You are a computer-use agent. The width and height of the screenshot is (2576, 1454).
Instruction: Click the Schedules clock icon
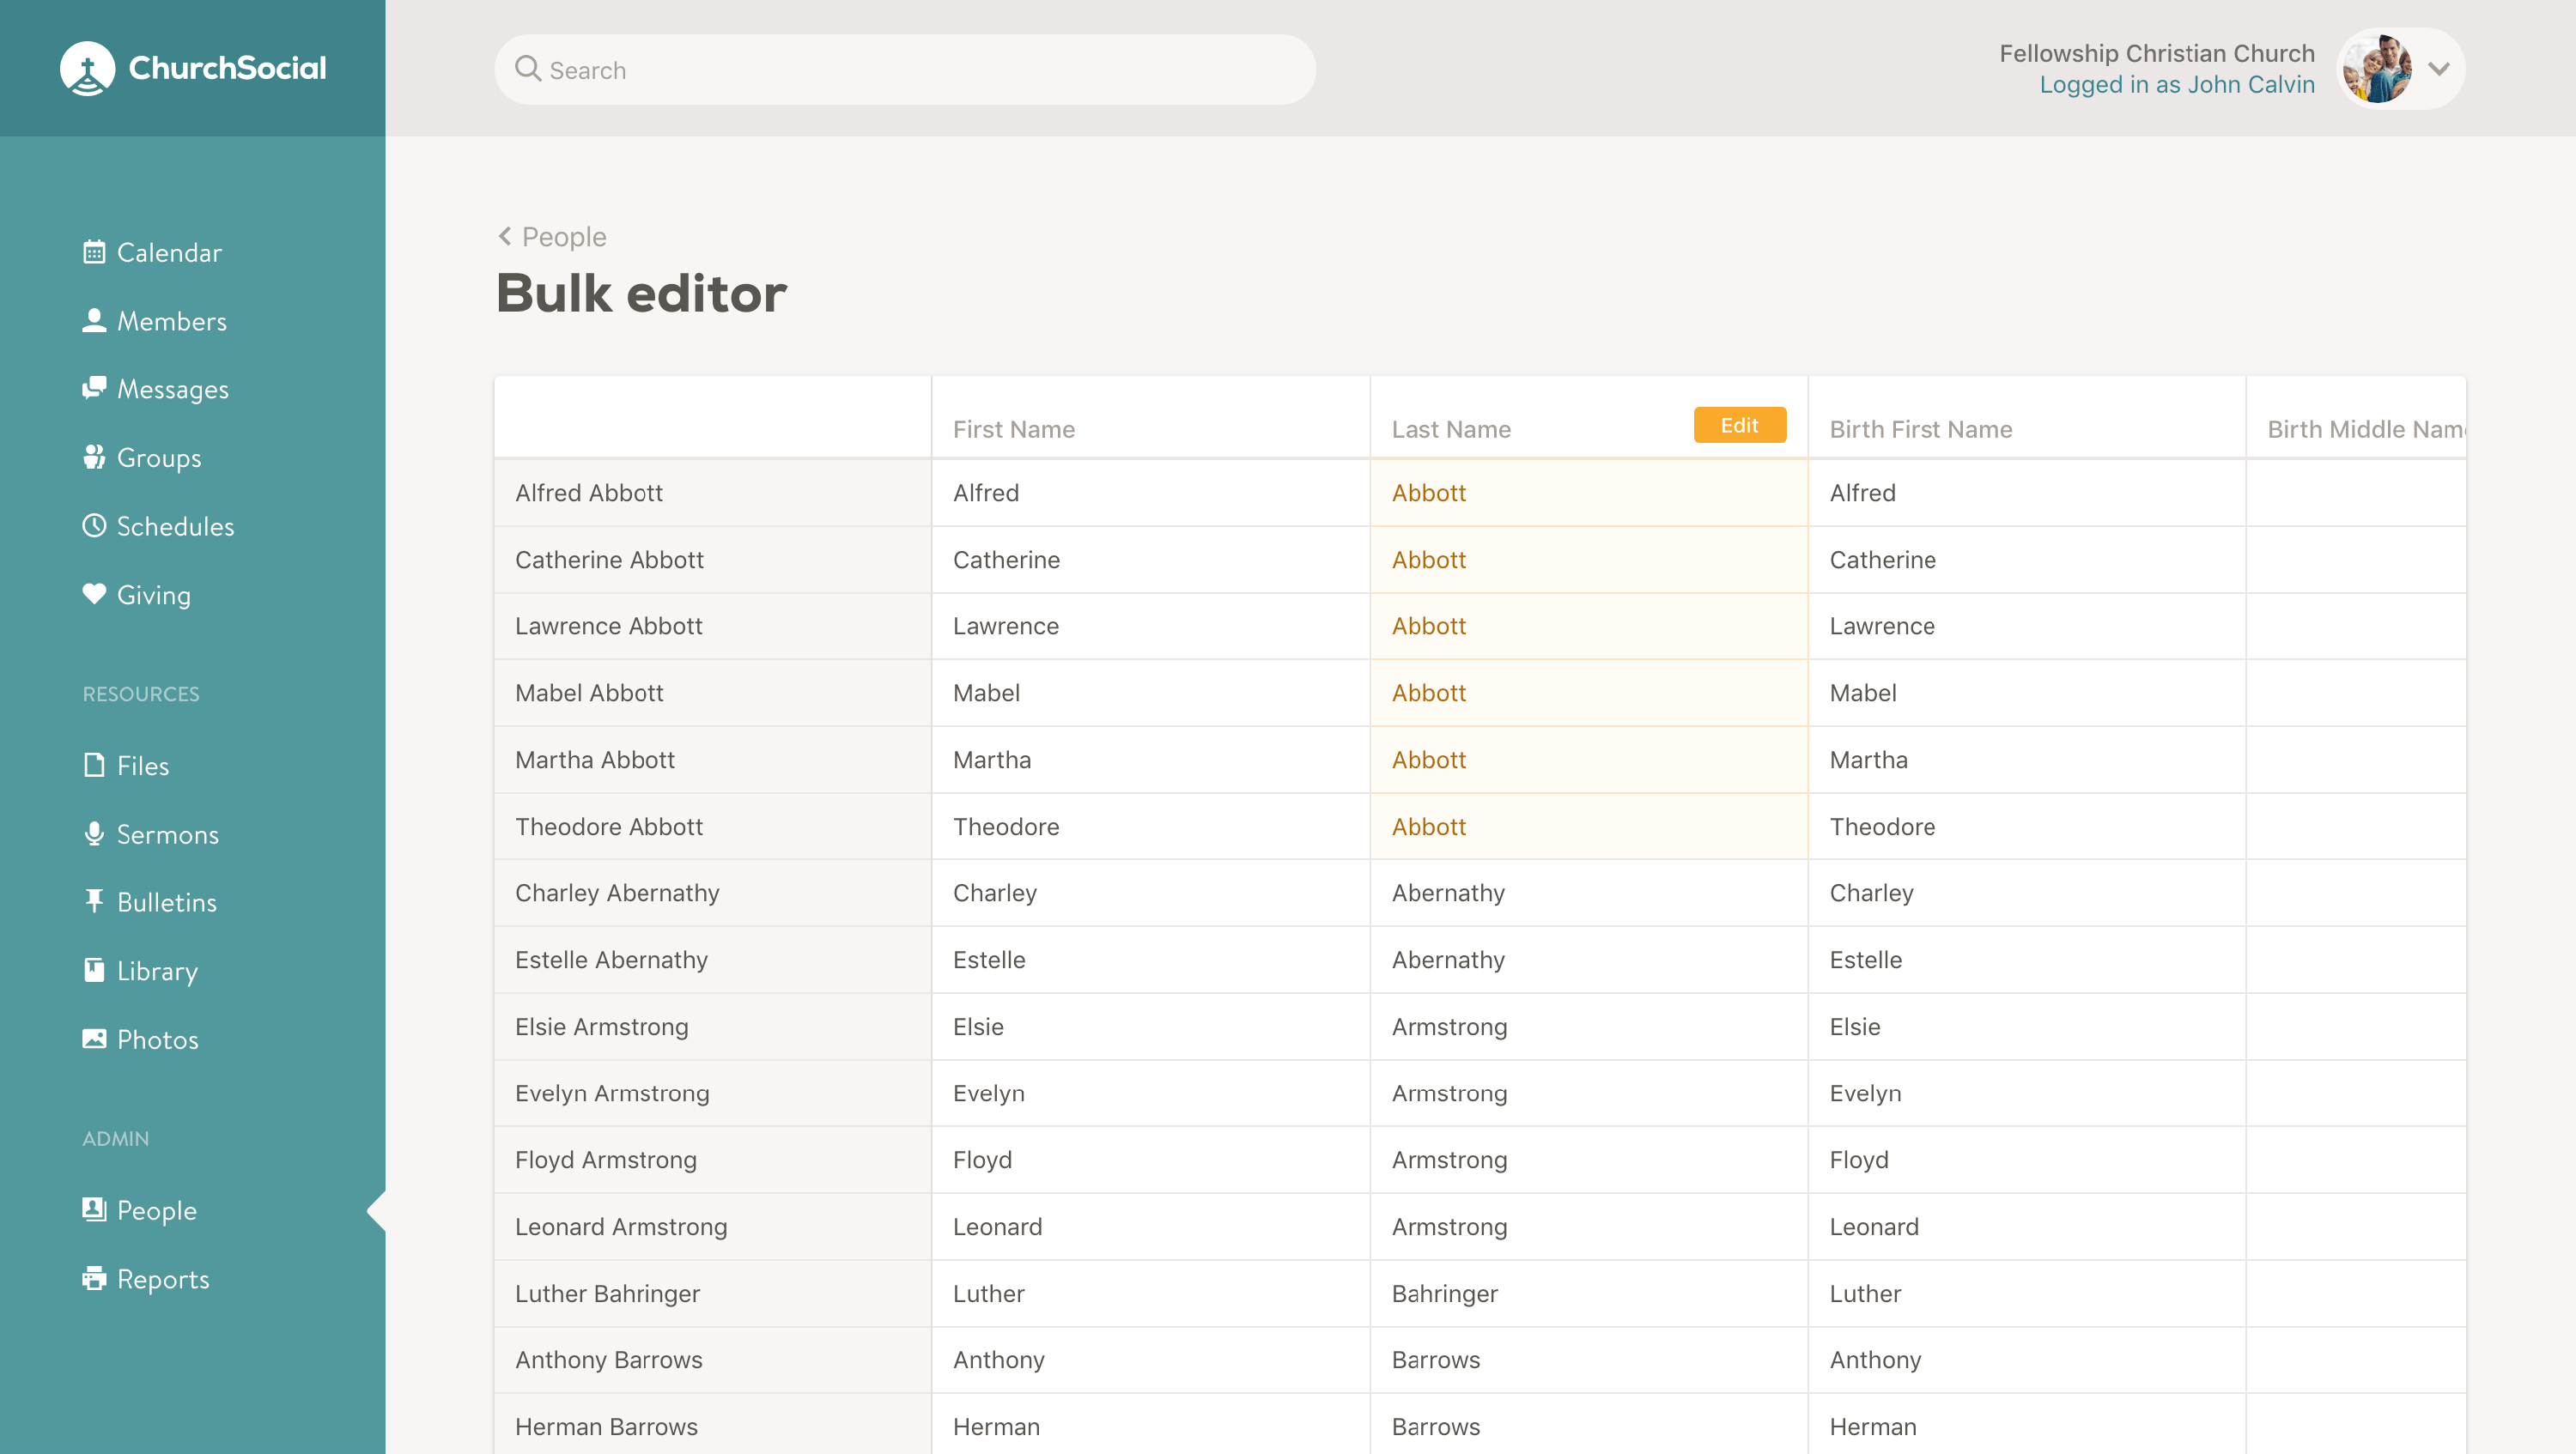click(x=94, y=525)
